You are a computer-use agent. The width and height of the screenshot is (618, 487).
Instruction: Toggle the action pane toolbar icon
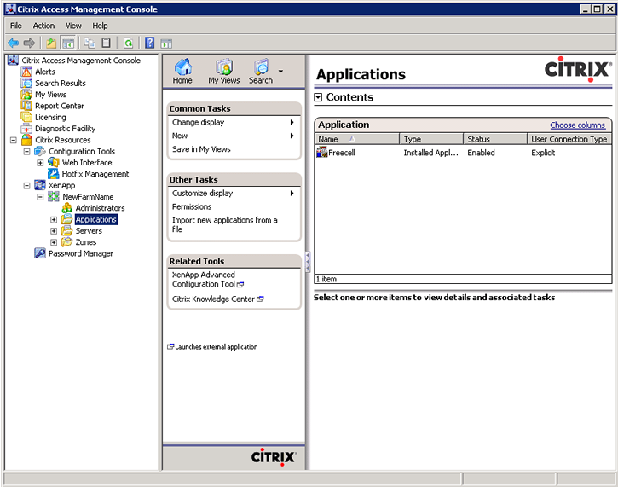coord(166,43)
